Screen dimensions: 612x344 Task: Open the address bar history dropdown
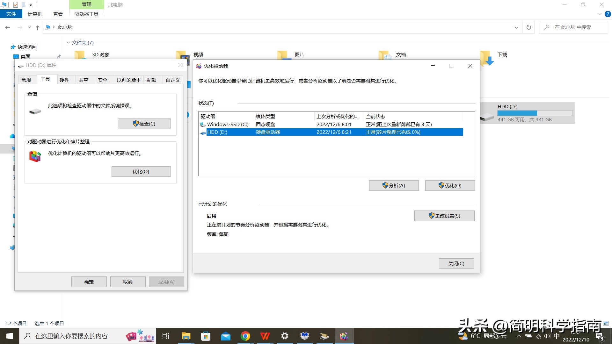coord(516,27)
